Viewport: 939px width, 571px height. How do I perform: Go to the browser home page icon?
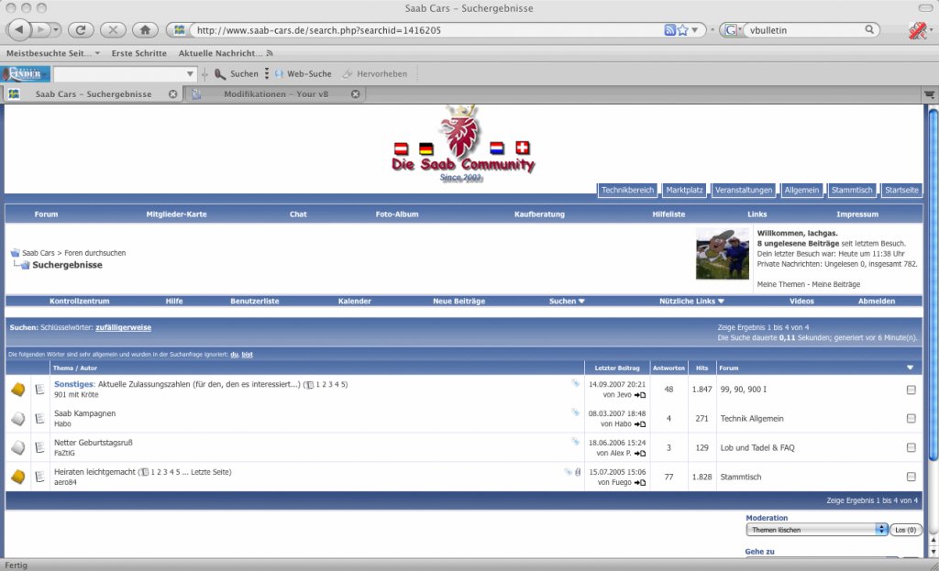click(x=145, y=29)
